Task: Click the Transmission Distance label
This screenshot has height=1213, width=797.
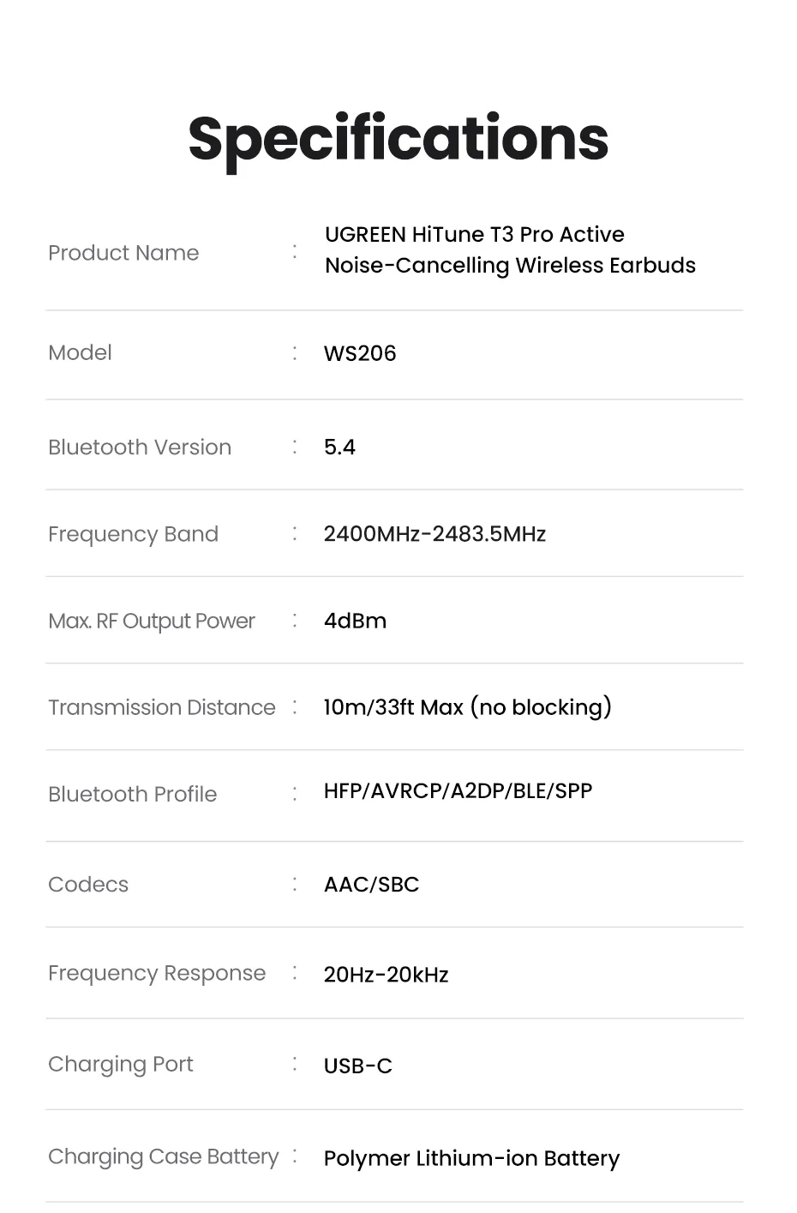Action: tap(162, 707)
